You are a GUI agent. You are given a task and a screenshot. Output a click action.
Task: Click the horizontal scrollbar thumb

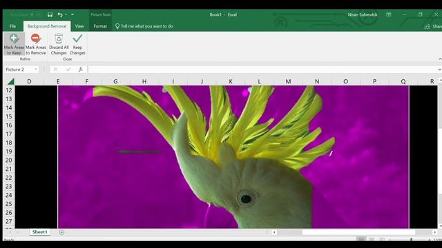[358, 232]
